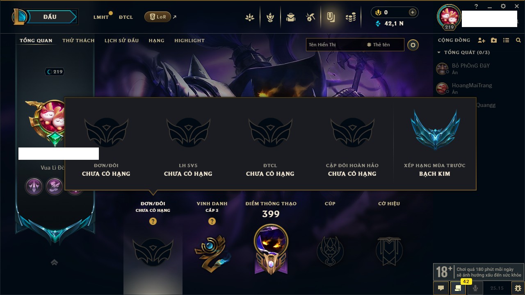Open the Store coins icon
The image size is (525, 295).
(x=350, y=17)
